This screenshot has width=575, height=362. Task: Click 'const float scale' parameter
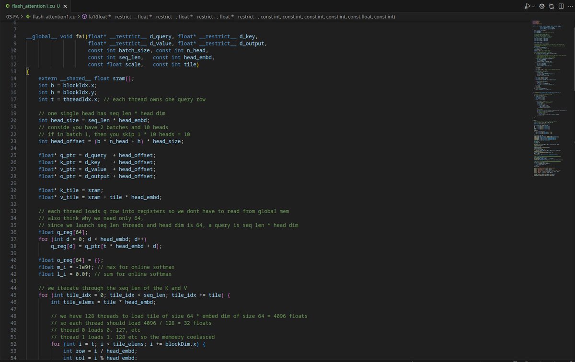pyautogui.click(x=115, y=64)
